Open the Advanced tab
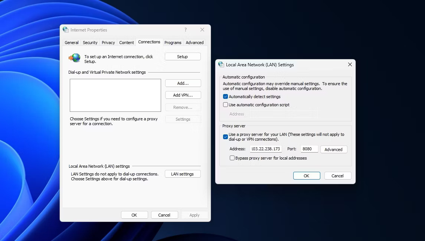Screen dimensions: 425x241 click(194, 42)
